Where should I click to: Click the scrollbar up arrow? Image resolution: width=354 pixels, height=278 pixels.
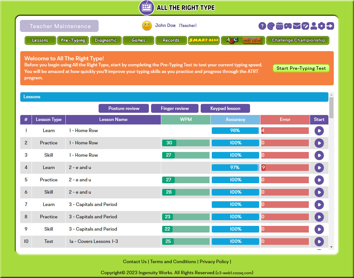(x=331, y=94)
